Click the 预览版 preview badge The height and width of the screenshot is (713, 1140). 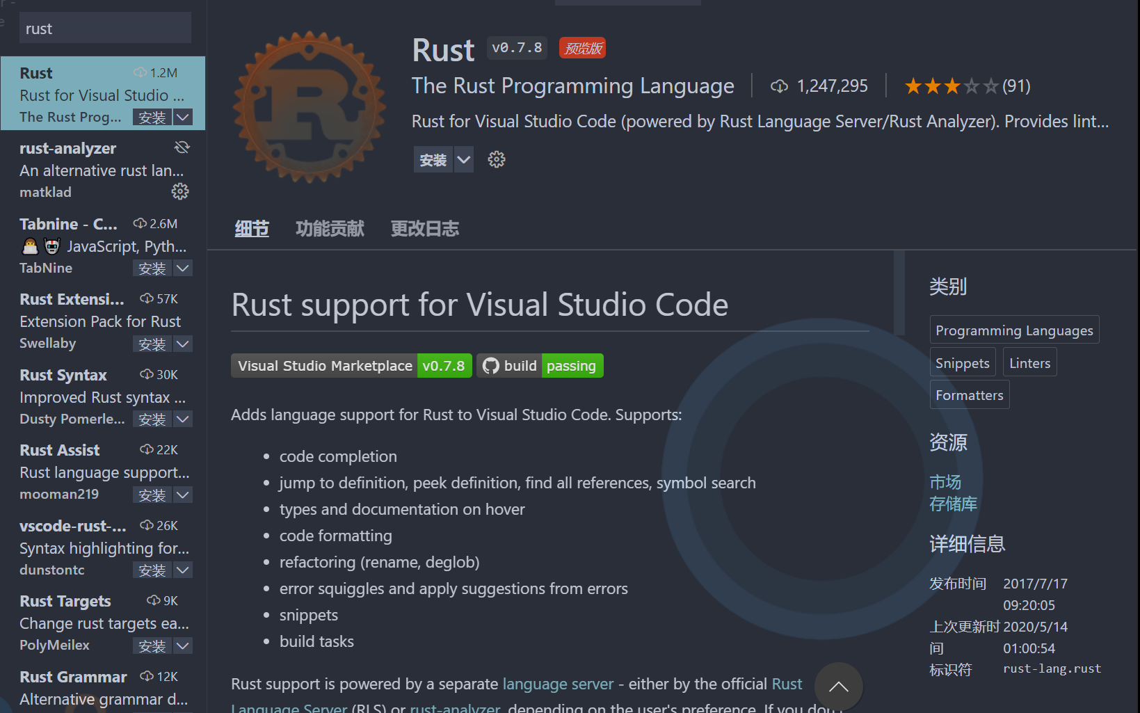582,48
